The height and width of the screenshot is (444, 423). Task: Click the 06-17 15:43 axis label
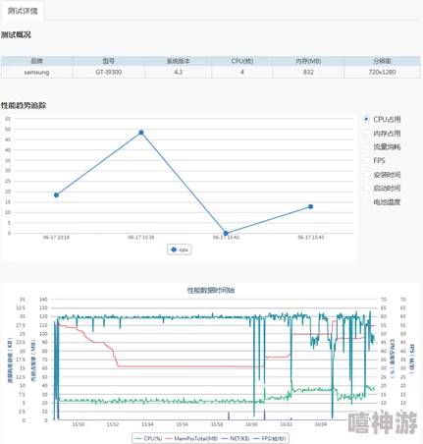point(311,237)
